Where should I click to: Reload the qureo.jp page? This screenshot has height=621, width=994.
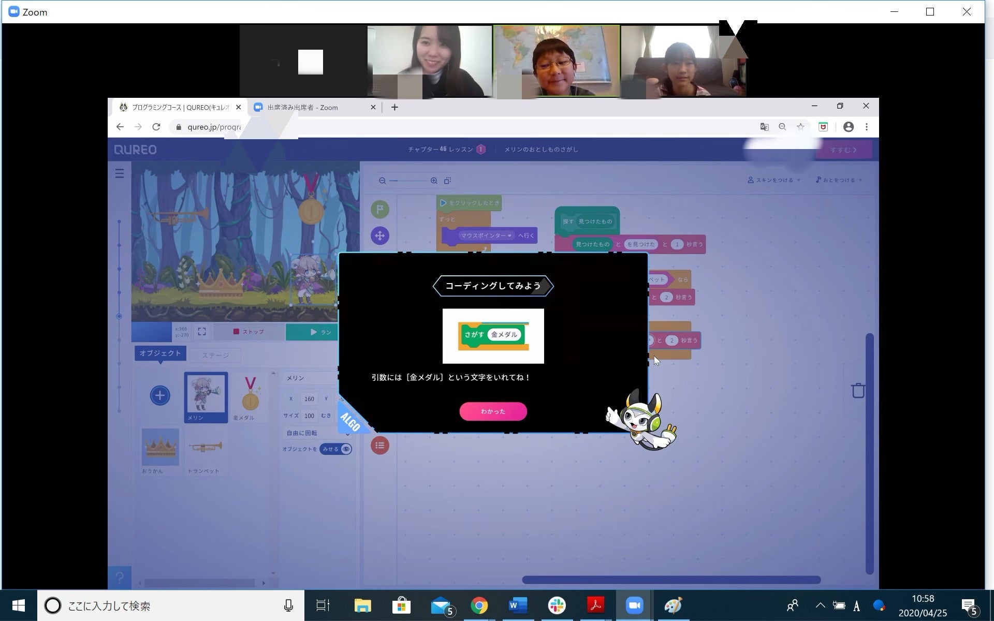[156, 127]
